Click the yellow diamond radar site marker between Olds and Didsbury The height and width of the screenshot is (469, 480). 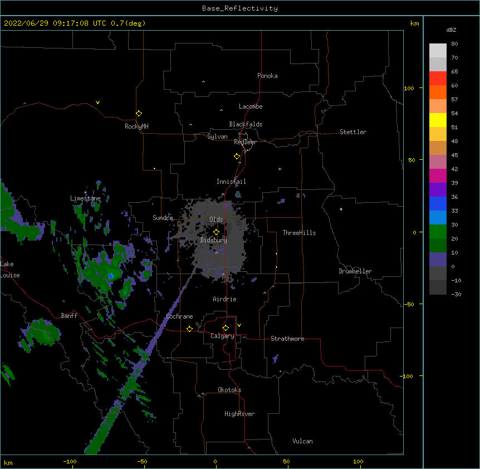click(x=217, y=232)
